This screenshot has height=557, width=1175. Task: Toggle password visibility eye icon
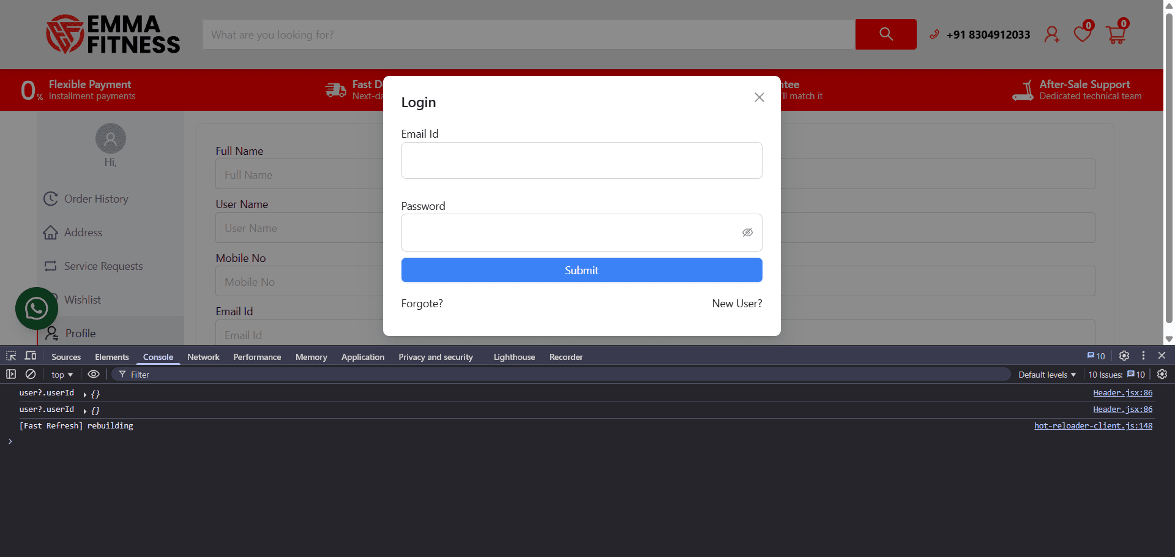pyautogui.click(x=747, y=233)
